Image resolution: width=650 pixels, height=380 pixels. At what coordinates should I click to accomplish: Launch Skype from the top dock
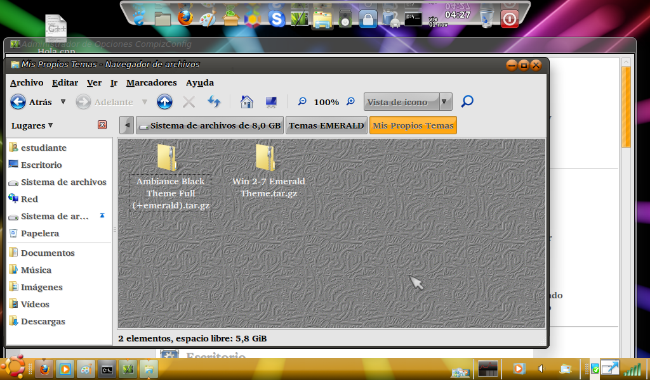[x=277, y=18]
